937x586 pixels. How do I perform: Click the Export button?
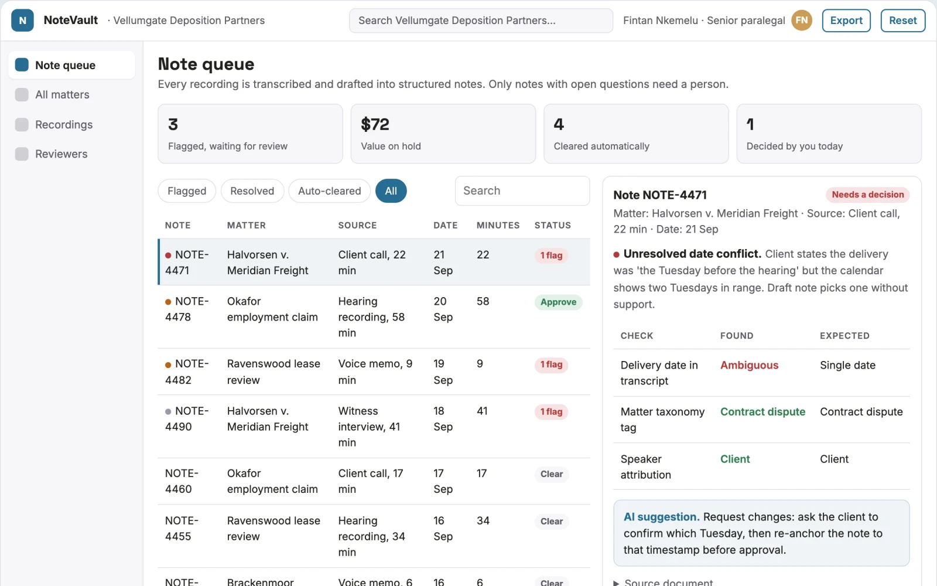point(846,21)
